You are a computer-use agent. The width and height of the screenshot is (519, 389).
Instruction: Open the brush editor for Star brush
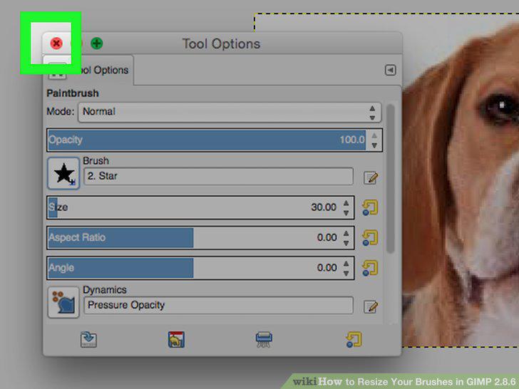click(x=371, y=177)
